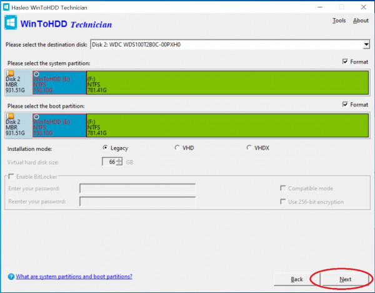Screen dimensions: 375x293
Task: Decrease virtual hard disk size with down arrow
Action: point(119,163)
